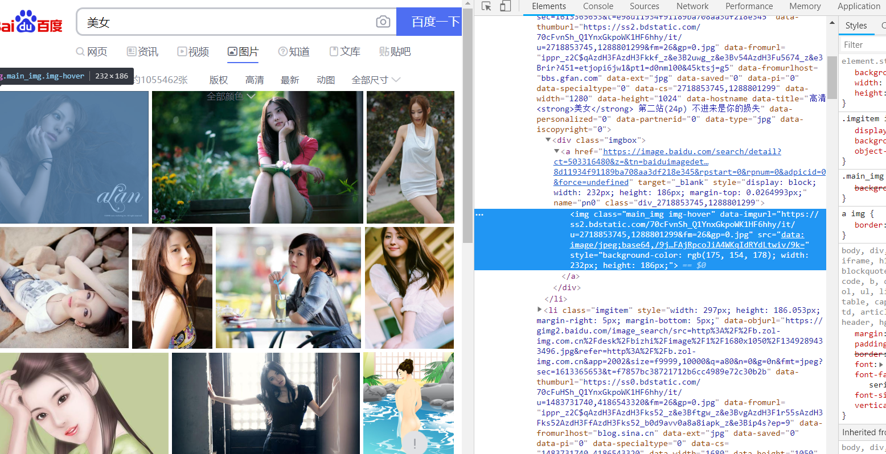This screenshot has height=454, width=886.
Task: Click the Inherited from section header
Action: pos(863,432)
